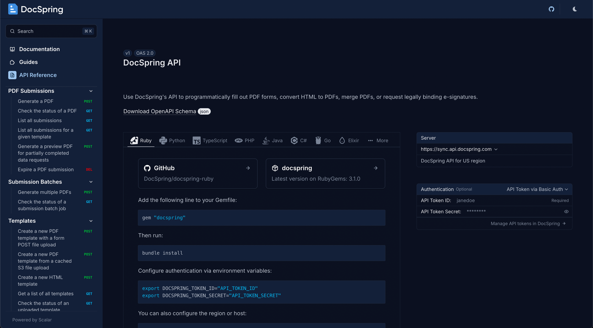Click GitHub octocat icon in card

pyautogui.click(x=147, y=168)
